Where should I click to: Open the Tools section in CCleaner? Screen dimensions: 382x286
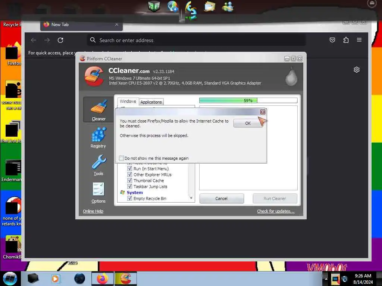tap(98, 165)
